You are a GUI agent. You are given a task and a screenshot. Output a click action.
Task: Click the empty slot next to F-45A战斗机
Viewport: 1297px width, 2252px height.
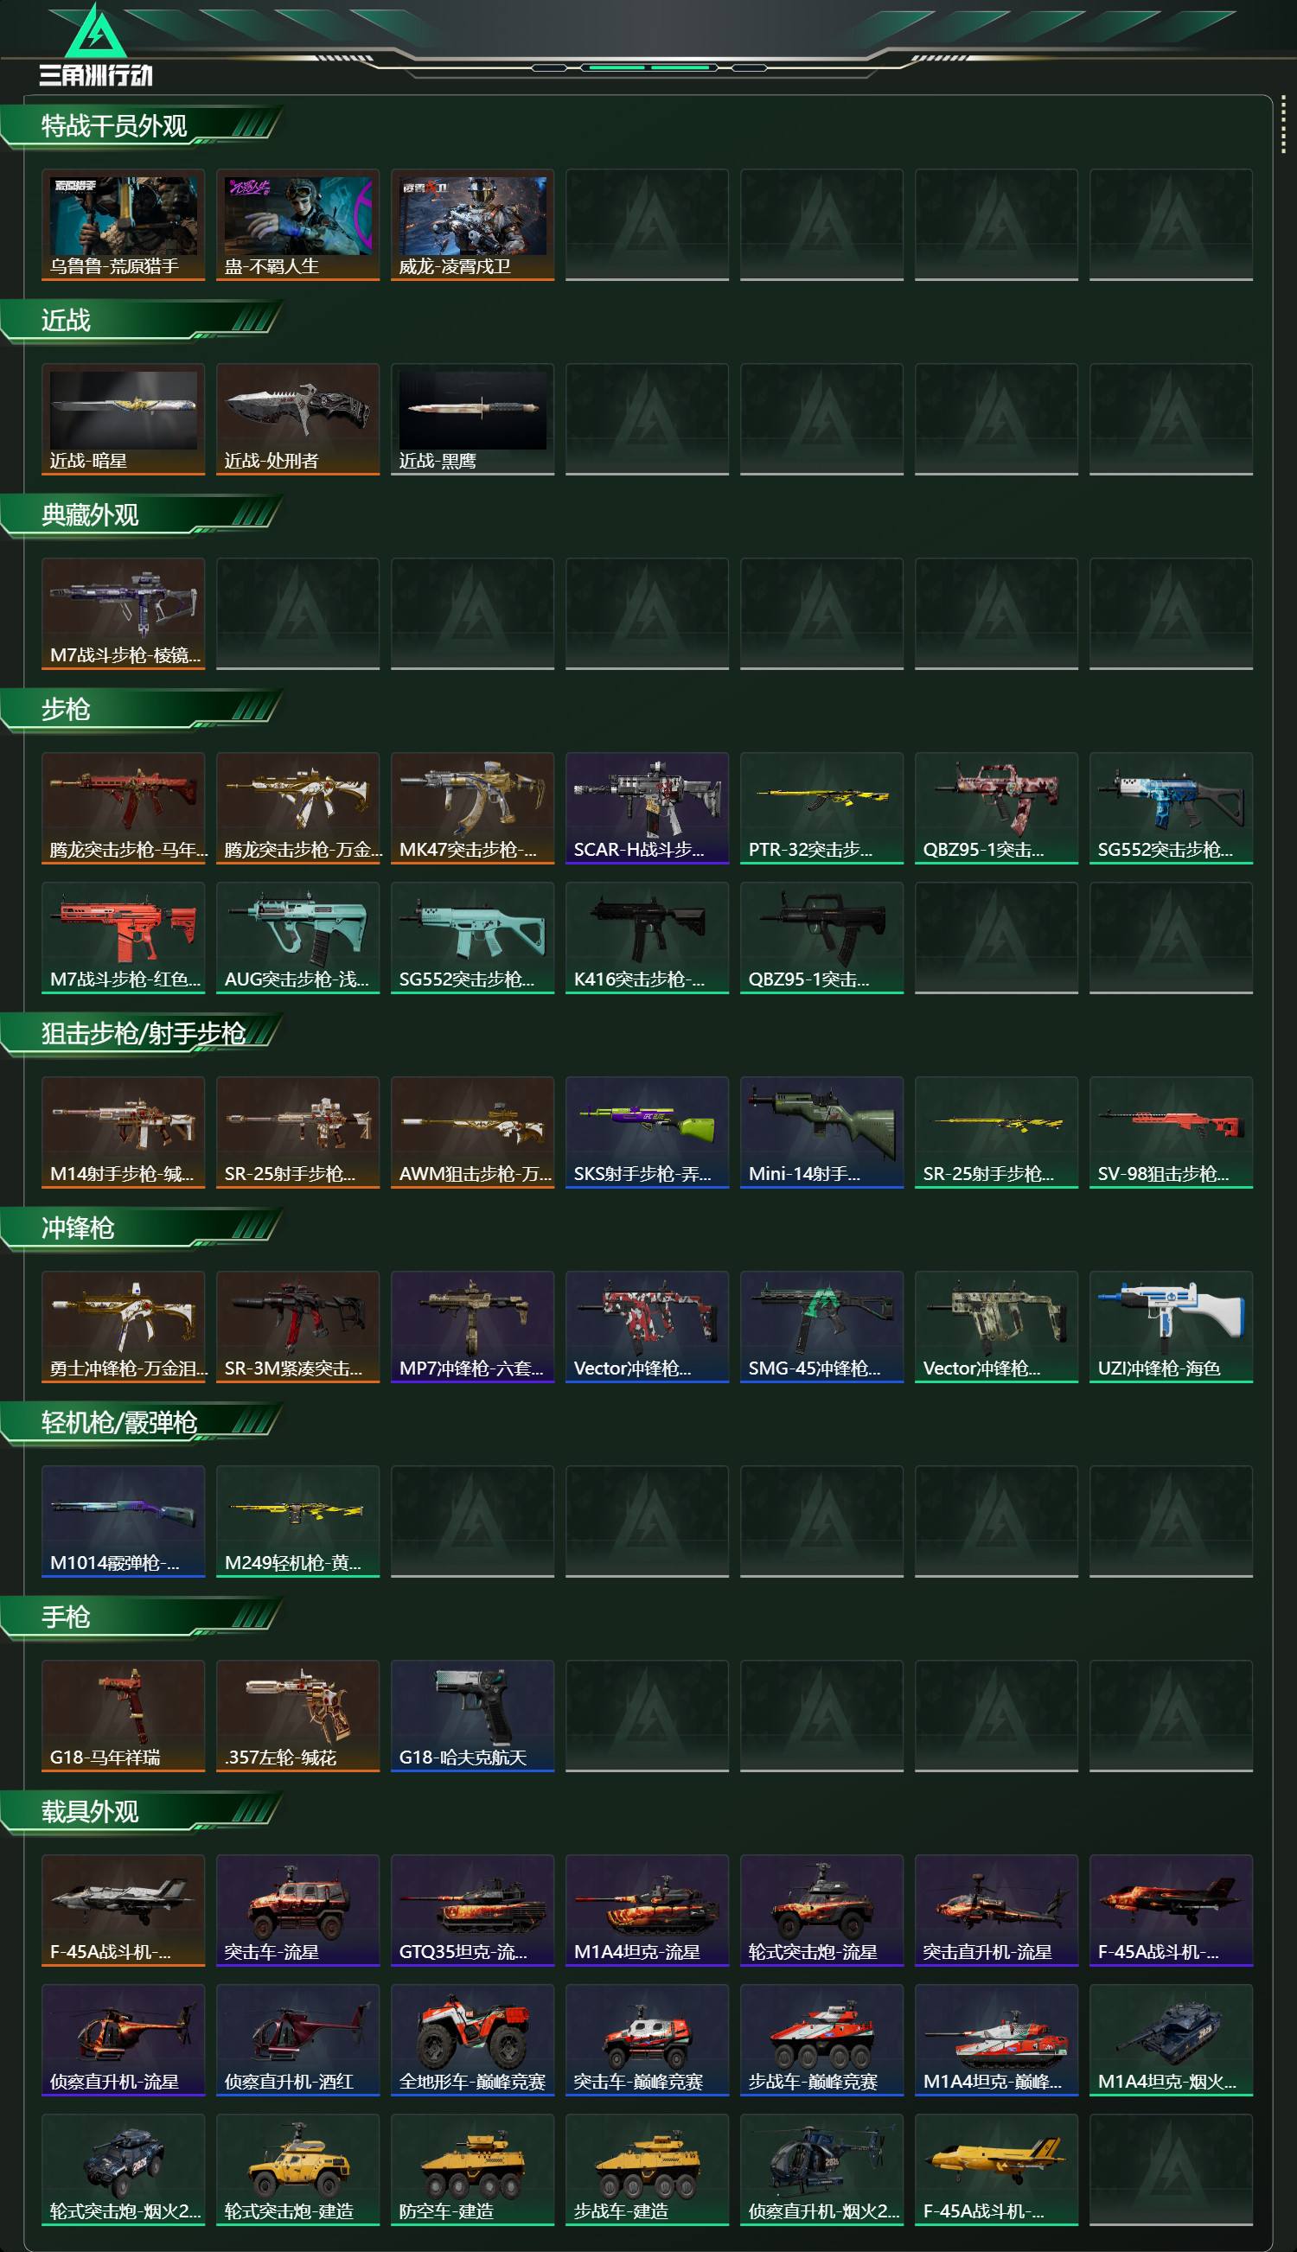pos(1171,2170)
